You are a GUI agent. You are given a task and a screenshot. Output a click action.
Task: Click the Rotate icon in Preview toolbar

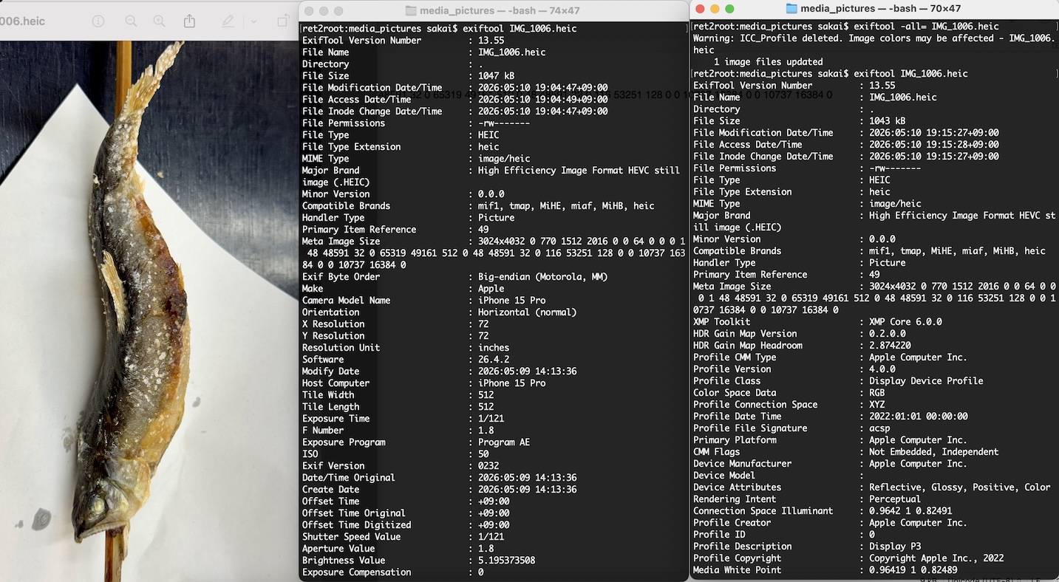283,21
